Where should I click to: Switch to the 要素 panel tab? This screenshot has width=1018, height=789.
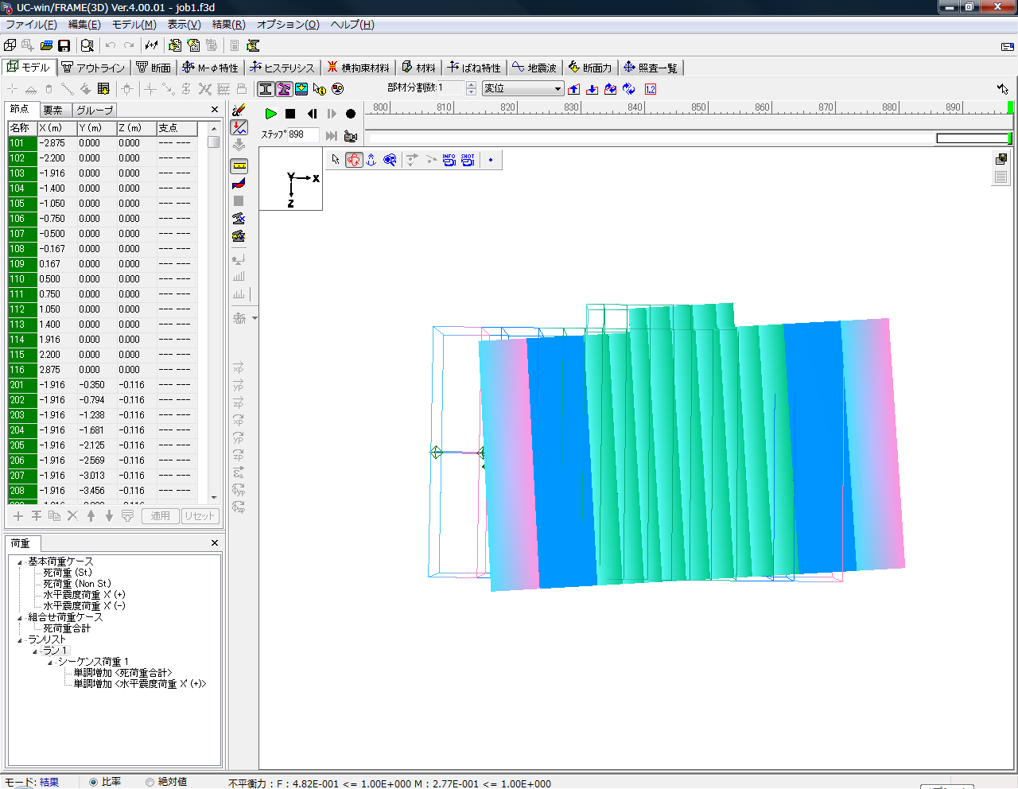(x=53, y=110)
